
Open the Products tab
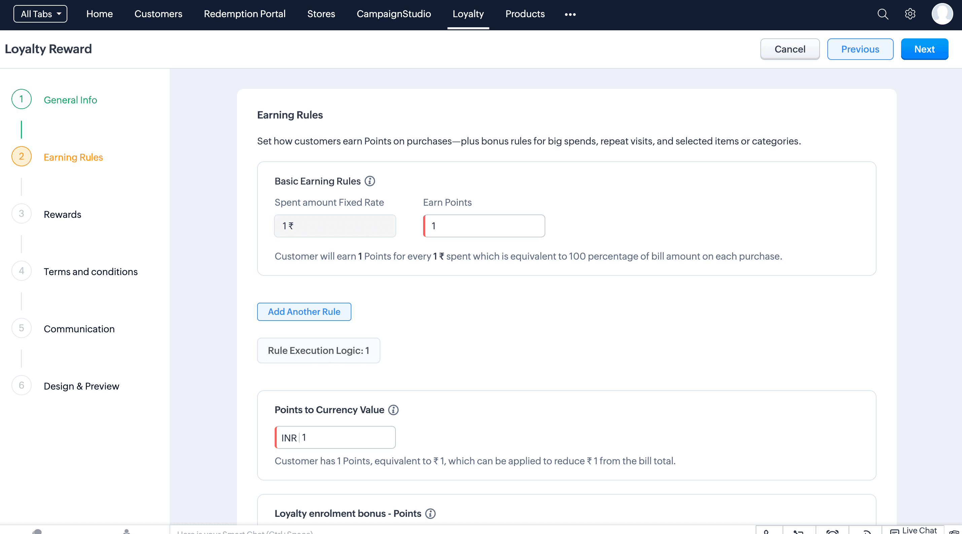pos(525,14)
